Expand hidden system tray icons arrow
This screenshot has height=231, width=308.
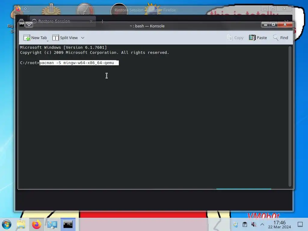[x=262, y=224]
